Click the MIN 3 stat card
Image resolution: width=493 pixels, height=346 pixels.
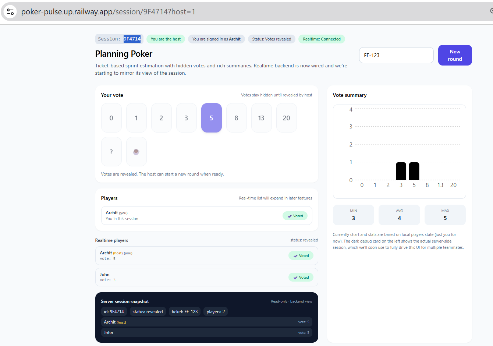coord(353,215)
